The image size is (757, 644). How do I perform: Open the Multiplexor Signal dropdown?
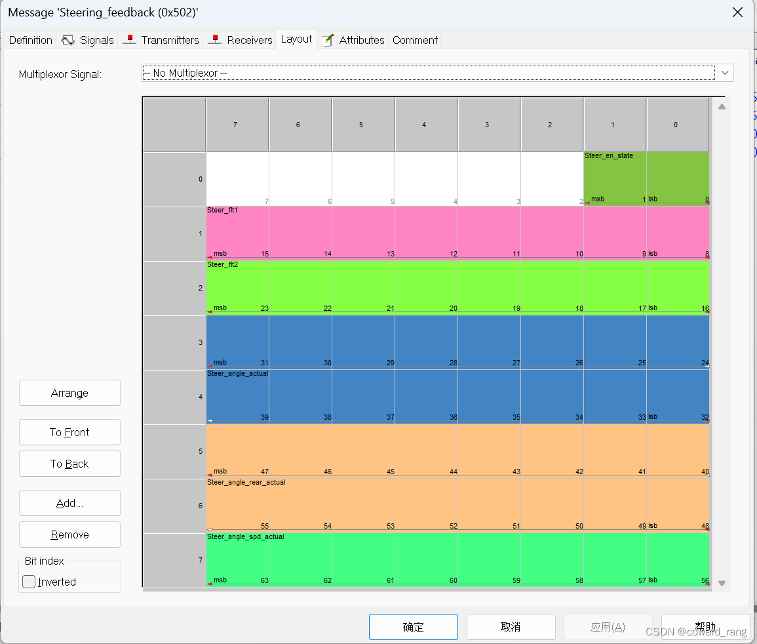coord(725,73)
